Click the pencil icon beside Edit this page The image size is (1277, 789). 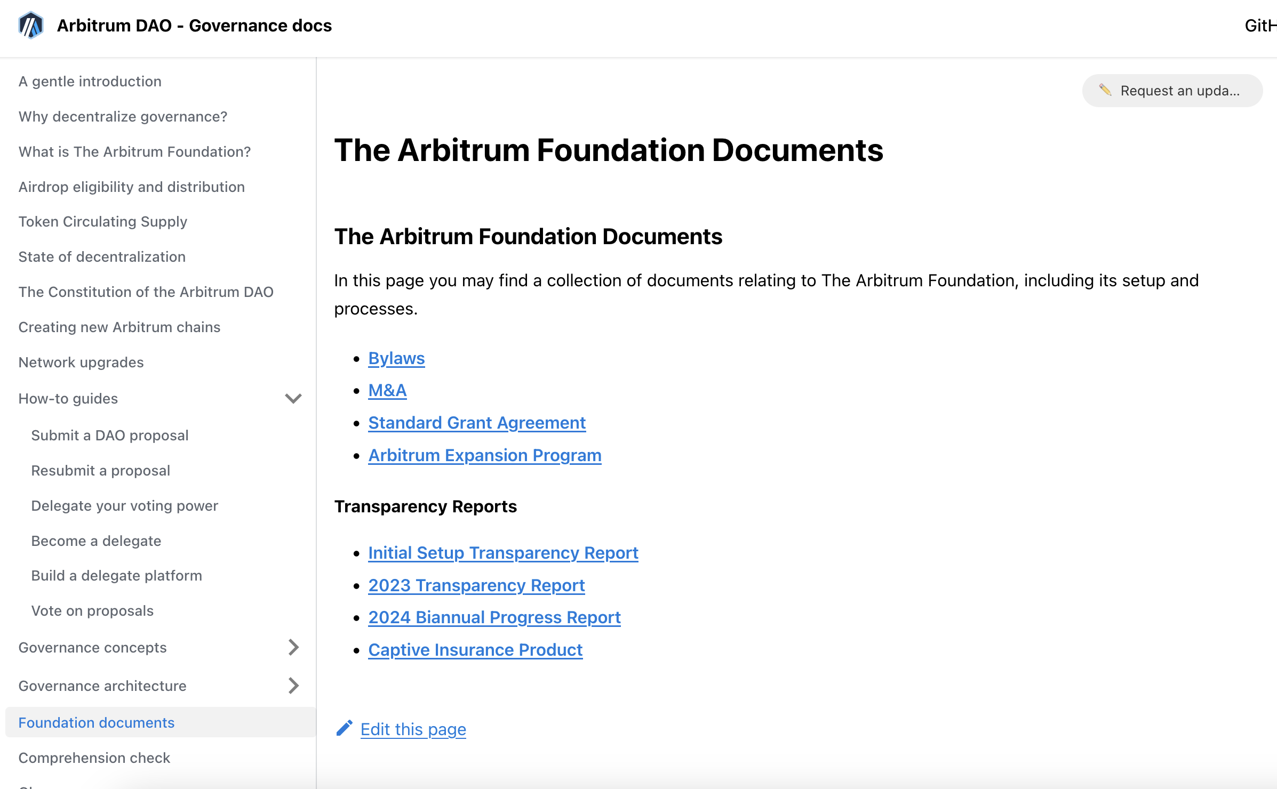tap(344, 728)
